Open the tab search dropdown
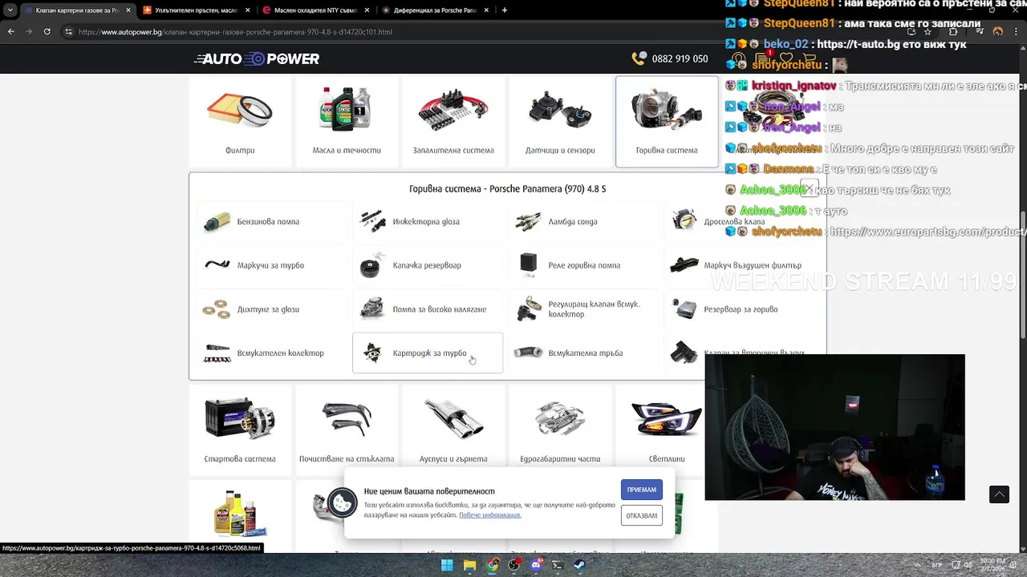 click(x=9, y=10)
